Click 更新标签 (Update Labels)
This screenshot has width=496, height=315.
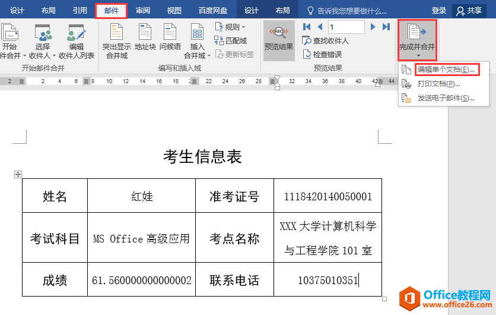[234, 54]
